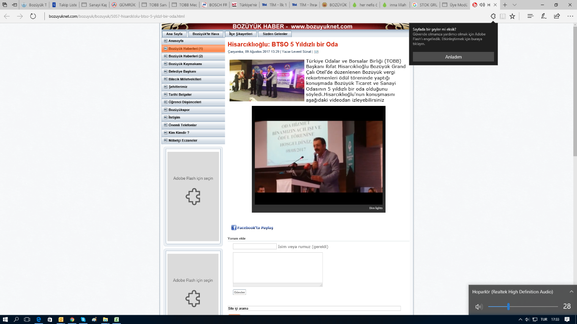
Task: Open İlçe Şikayetleri top menu
Action: 241,34
